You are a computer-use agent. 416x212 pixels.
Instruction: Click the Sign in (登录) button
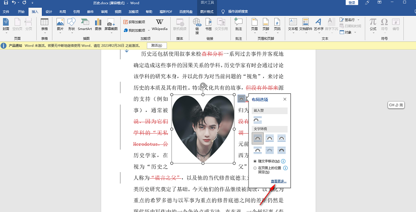click(x=352, y=3)
